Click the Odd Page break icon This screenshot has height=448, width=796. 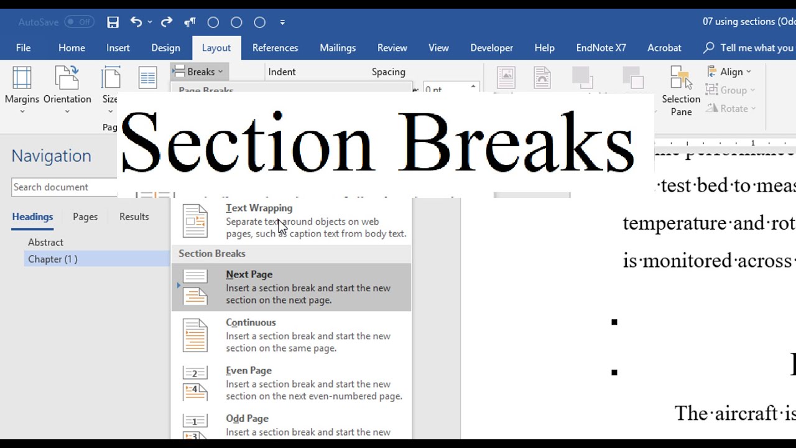(195, 427)
